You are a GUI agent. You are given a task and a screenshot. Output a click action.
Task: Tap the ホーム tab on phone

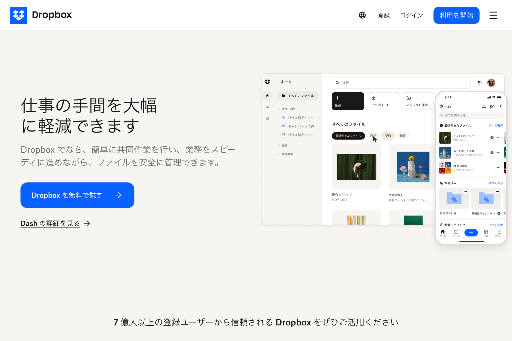(443, 233)
